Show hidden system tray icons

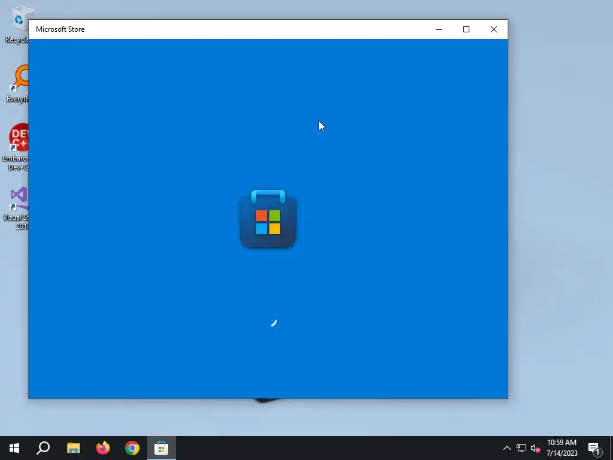tap(506, 448)
